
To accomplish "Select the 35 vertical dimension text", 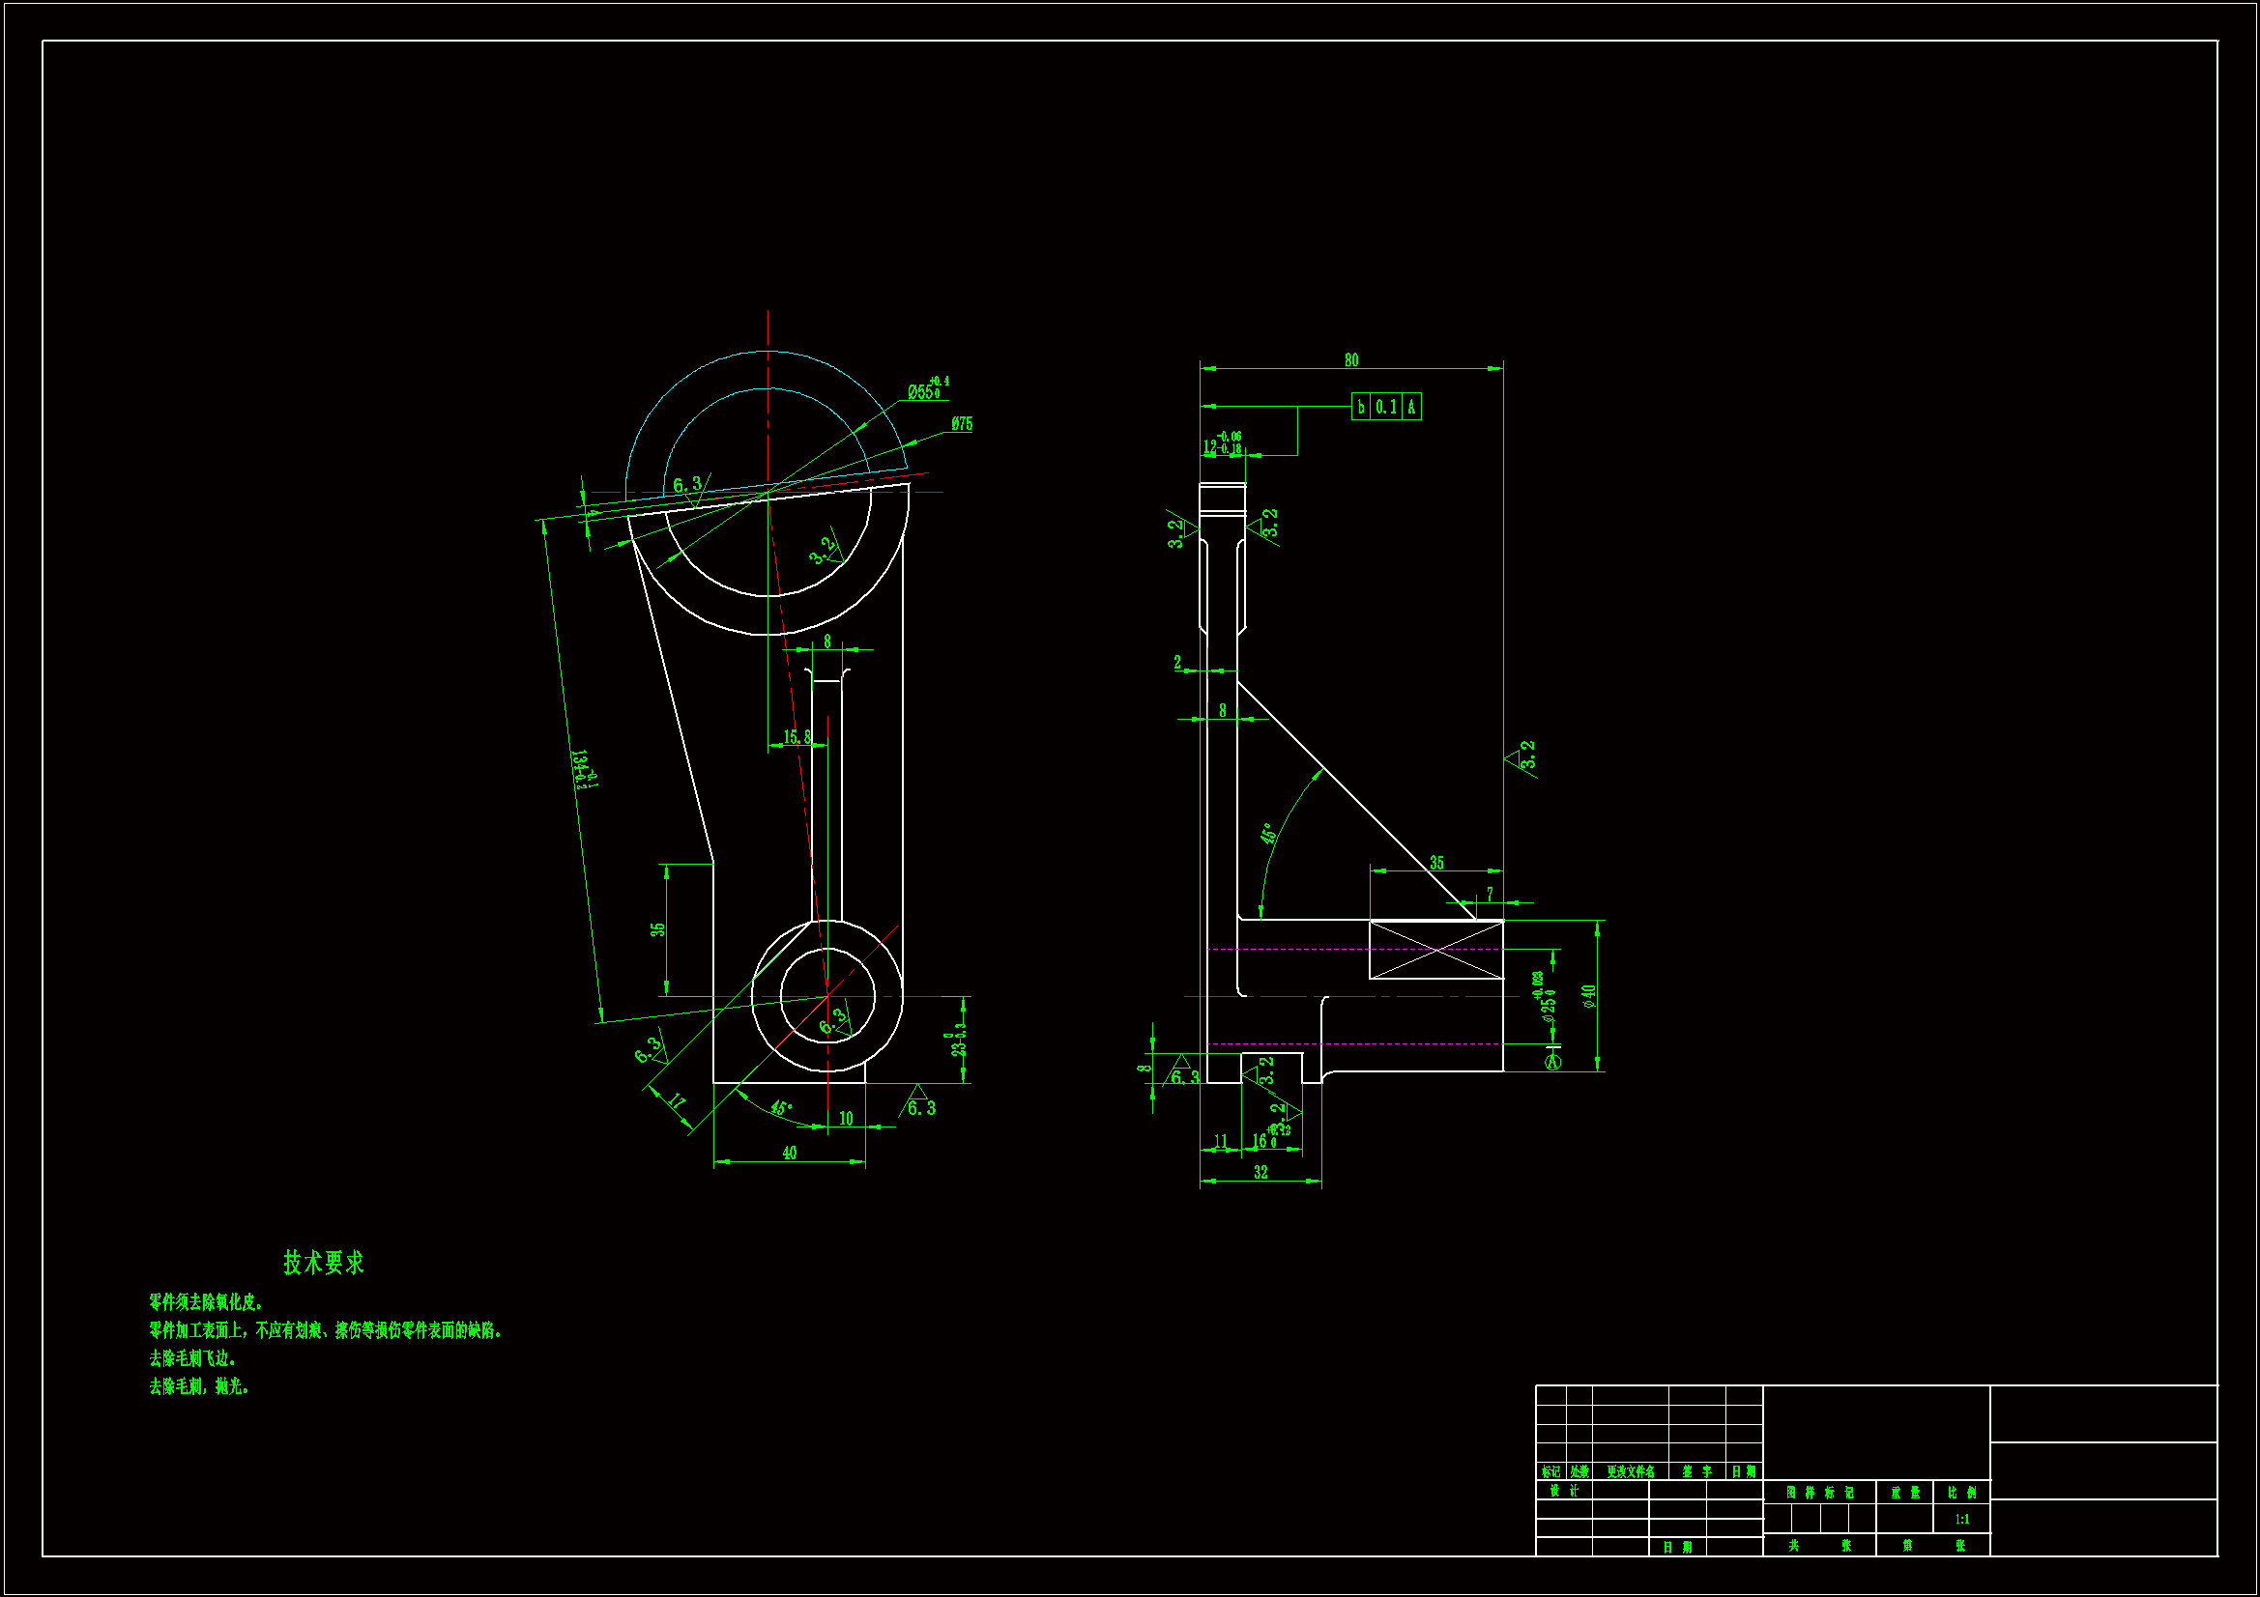I will (x=657, y=928).
